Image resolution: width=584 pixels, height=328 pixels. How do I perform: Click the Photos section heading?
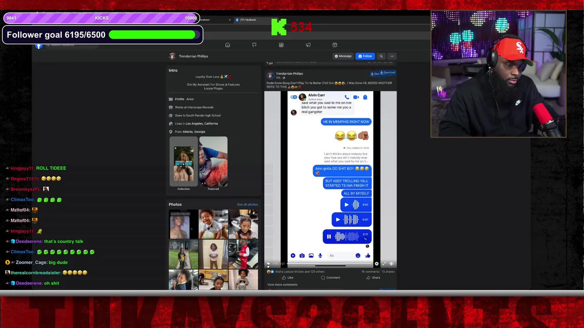coord(175,205)
